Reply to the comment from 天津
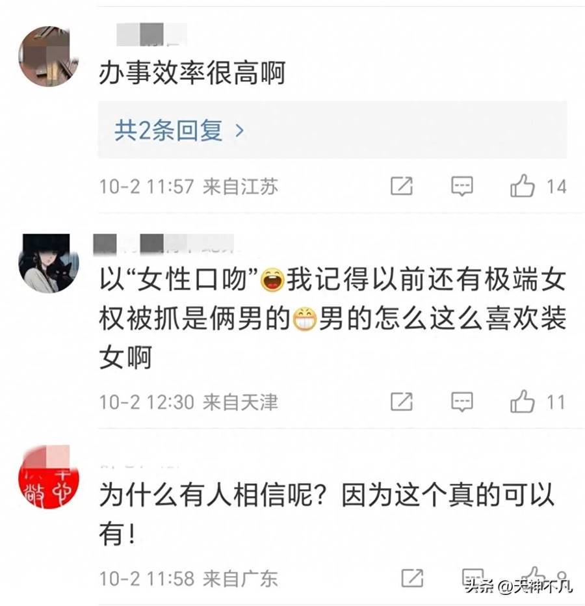Viewport: 585px width, 606px height. (x=461, y=401)
